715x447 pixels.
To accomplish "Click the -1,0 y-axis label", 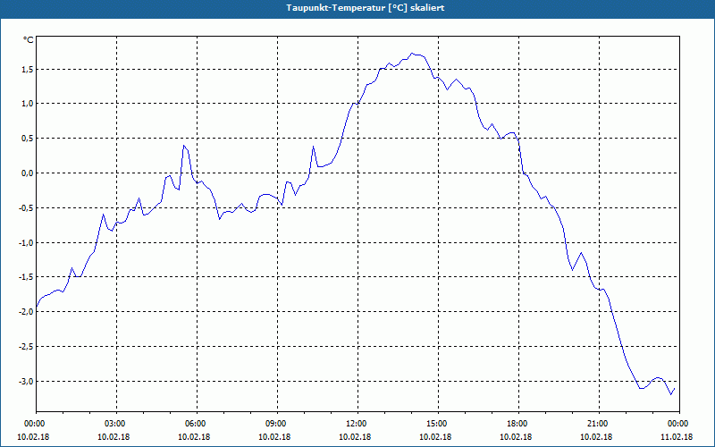I will [x=26, y=242].
